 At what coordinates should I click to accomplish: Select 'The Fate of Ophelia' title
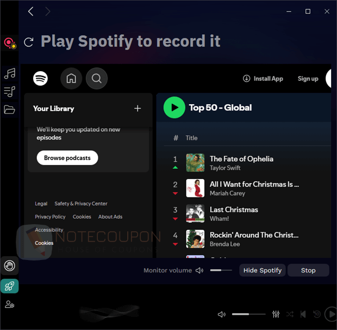241,159
